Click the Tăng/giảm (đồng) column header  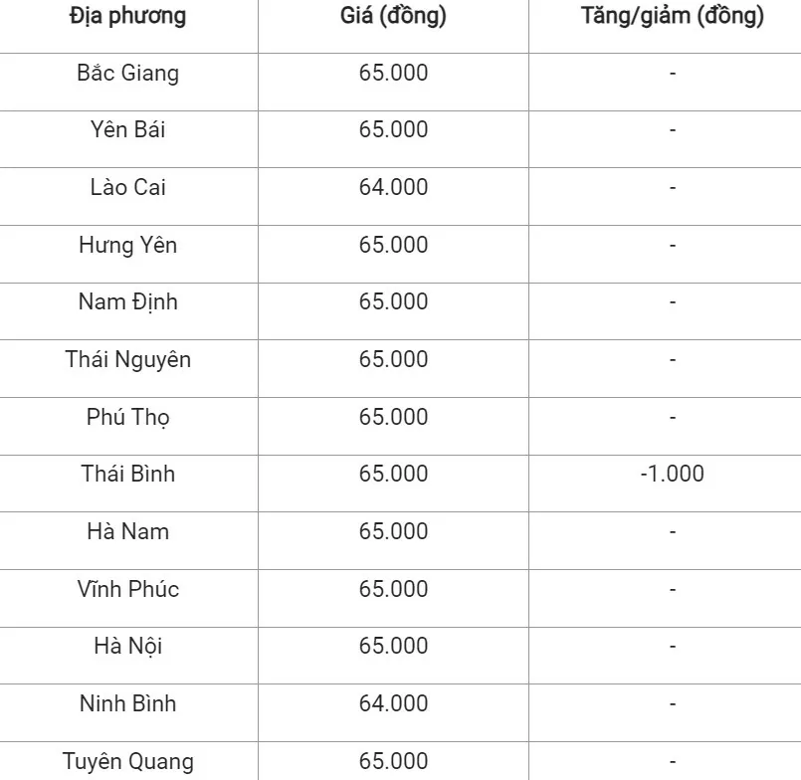pos(673,17)
